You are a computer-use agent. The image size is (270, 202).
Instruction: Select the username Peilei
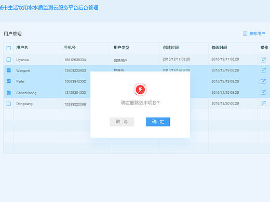[x=20, y=81]
